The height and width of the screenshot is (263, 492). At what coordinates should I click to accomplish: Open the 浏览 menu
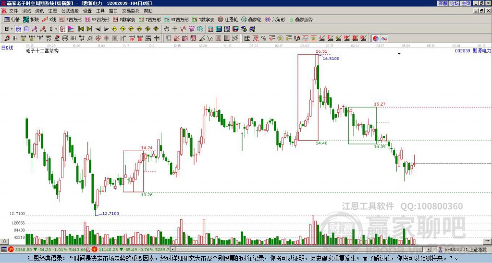click(x=26, y=11)
